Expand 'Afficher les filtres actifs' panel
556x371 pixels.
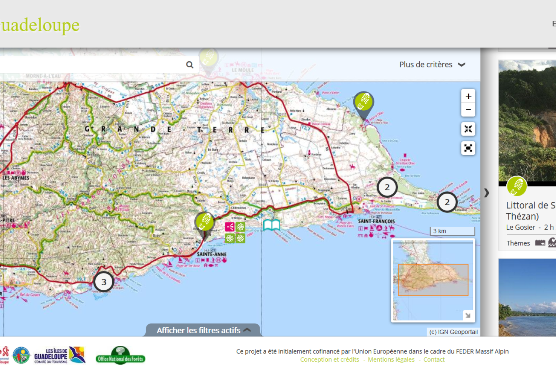pyautogui.click(x=203, y=330)
